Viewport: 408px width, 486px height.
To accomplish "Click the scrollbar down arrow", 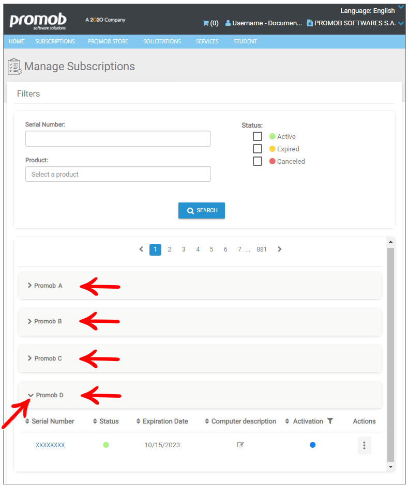I will 390,467.
